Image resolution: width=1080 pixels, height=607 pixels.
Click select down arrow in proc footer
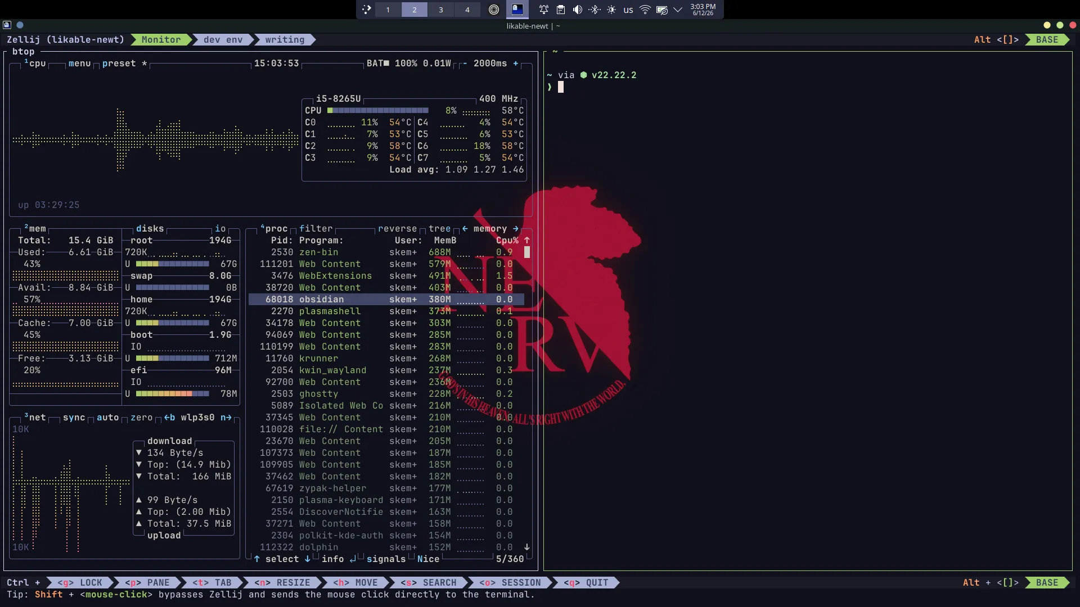pos(307,559)
